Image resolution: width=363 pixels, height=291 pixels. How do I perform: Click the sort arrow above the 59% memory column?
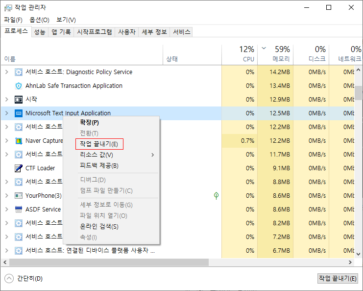coord(264,48)
